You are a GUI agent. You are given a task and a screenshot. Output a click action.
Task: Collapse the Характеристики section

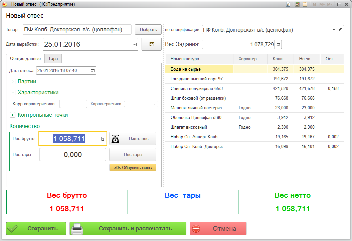(13, 93)
